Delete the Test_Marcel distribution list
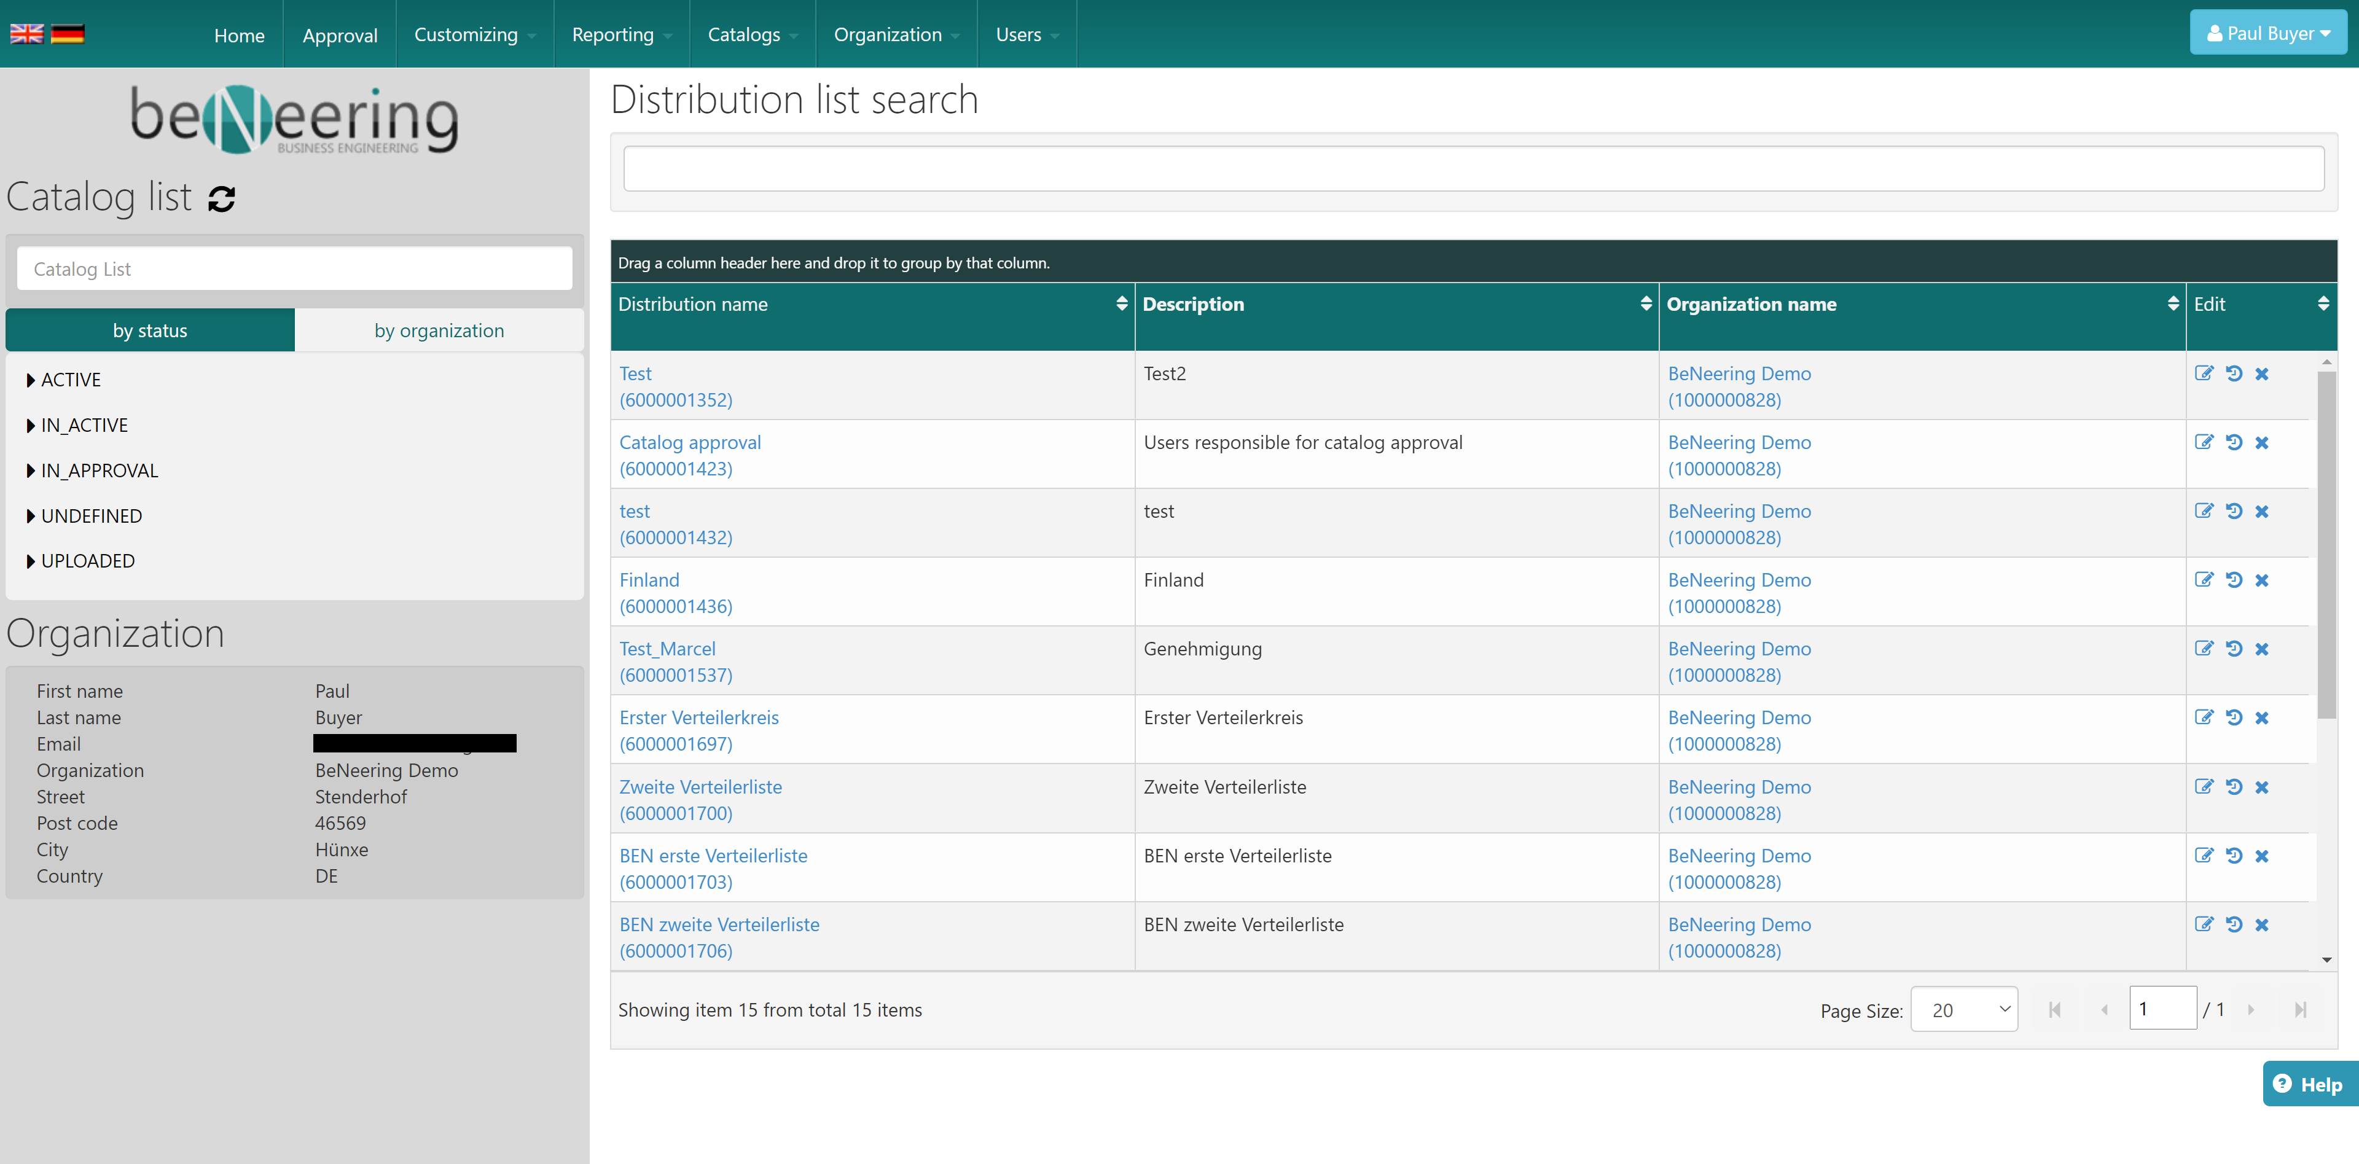The image size is (2359, 1164). pyautogui.click(x=2262, y=649)
